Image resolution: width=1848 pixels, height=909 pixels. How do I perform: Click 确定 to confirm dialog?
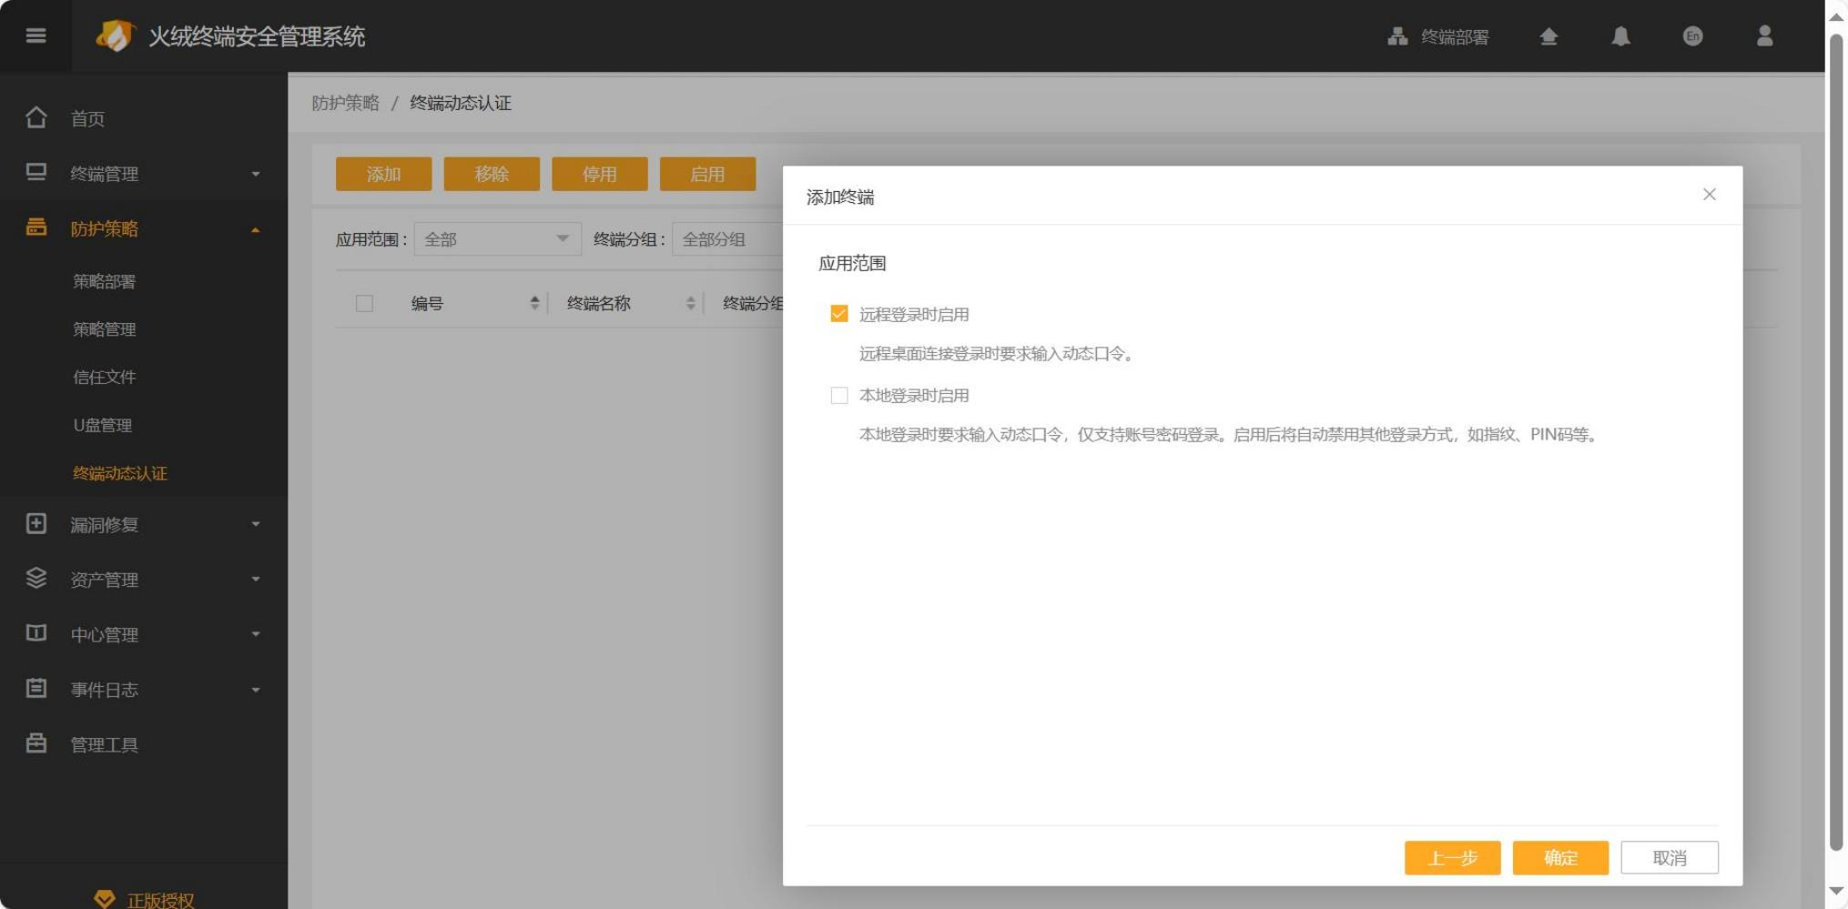point(1560,858)
